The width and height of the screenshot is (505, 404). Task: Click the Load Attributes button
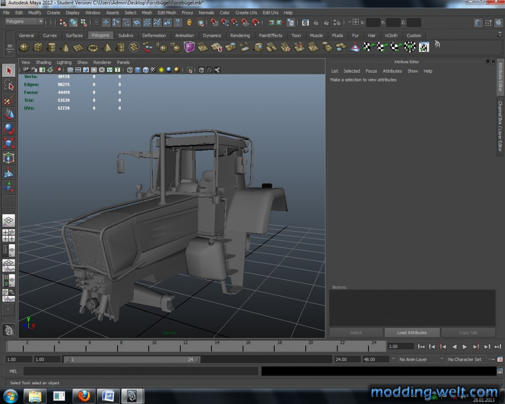tap(412, 333)
